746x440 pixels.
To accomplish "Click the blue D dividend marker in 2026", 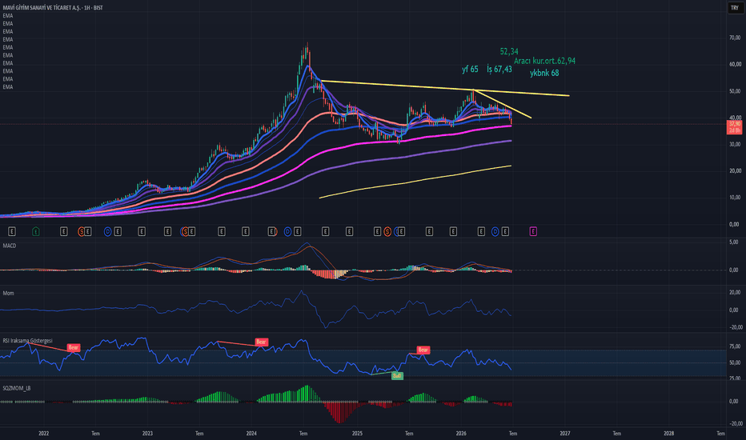I will point(495,232).
